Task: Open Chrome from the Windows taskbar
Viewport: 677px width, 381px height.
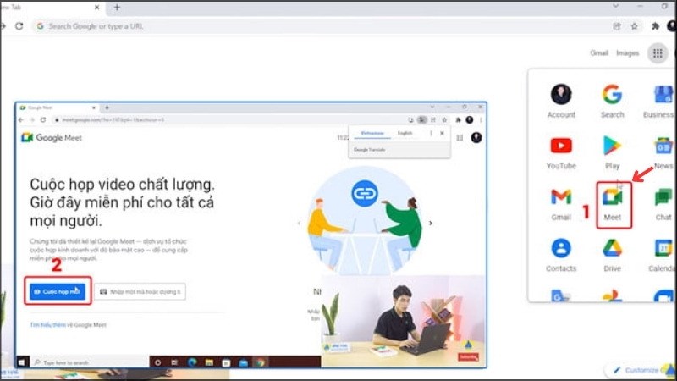Action: [261, 362]
